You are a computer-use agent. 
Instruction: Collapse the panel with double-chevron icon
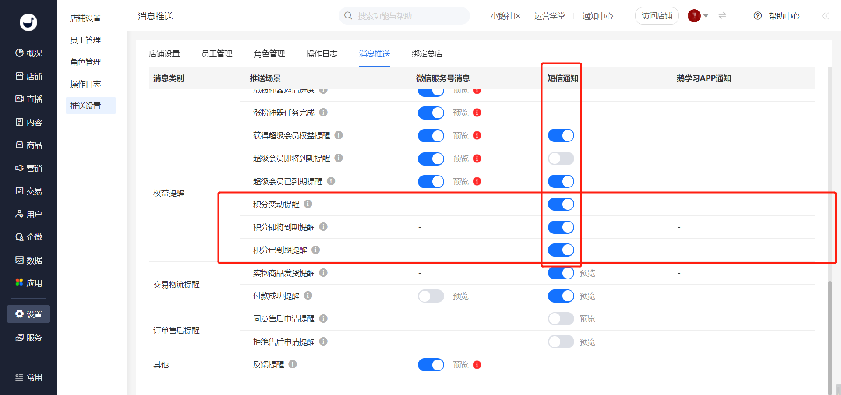pyautogui.click(x=825, y=16)
